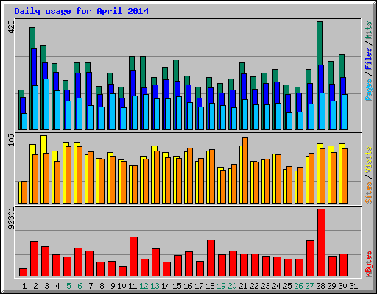Click the orange Sites bar for day 21
Image resolution: width=377 pixels, height=294 pixels.
245,171
